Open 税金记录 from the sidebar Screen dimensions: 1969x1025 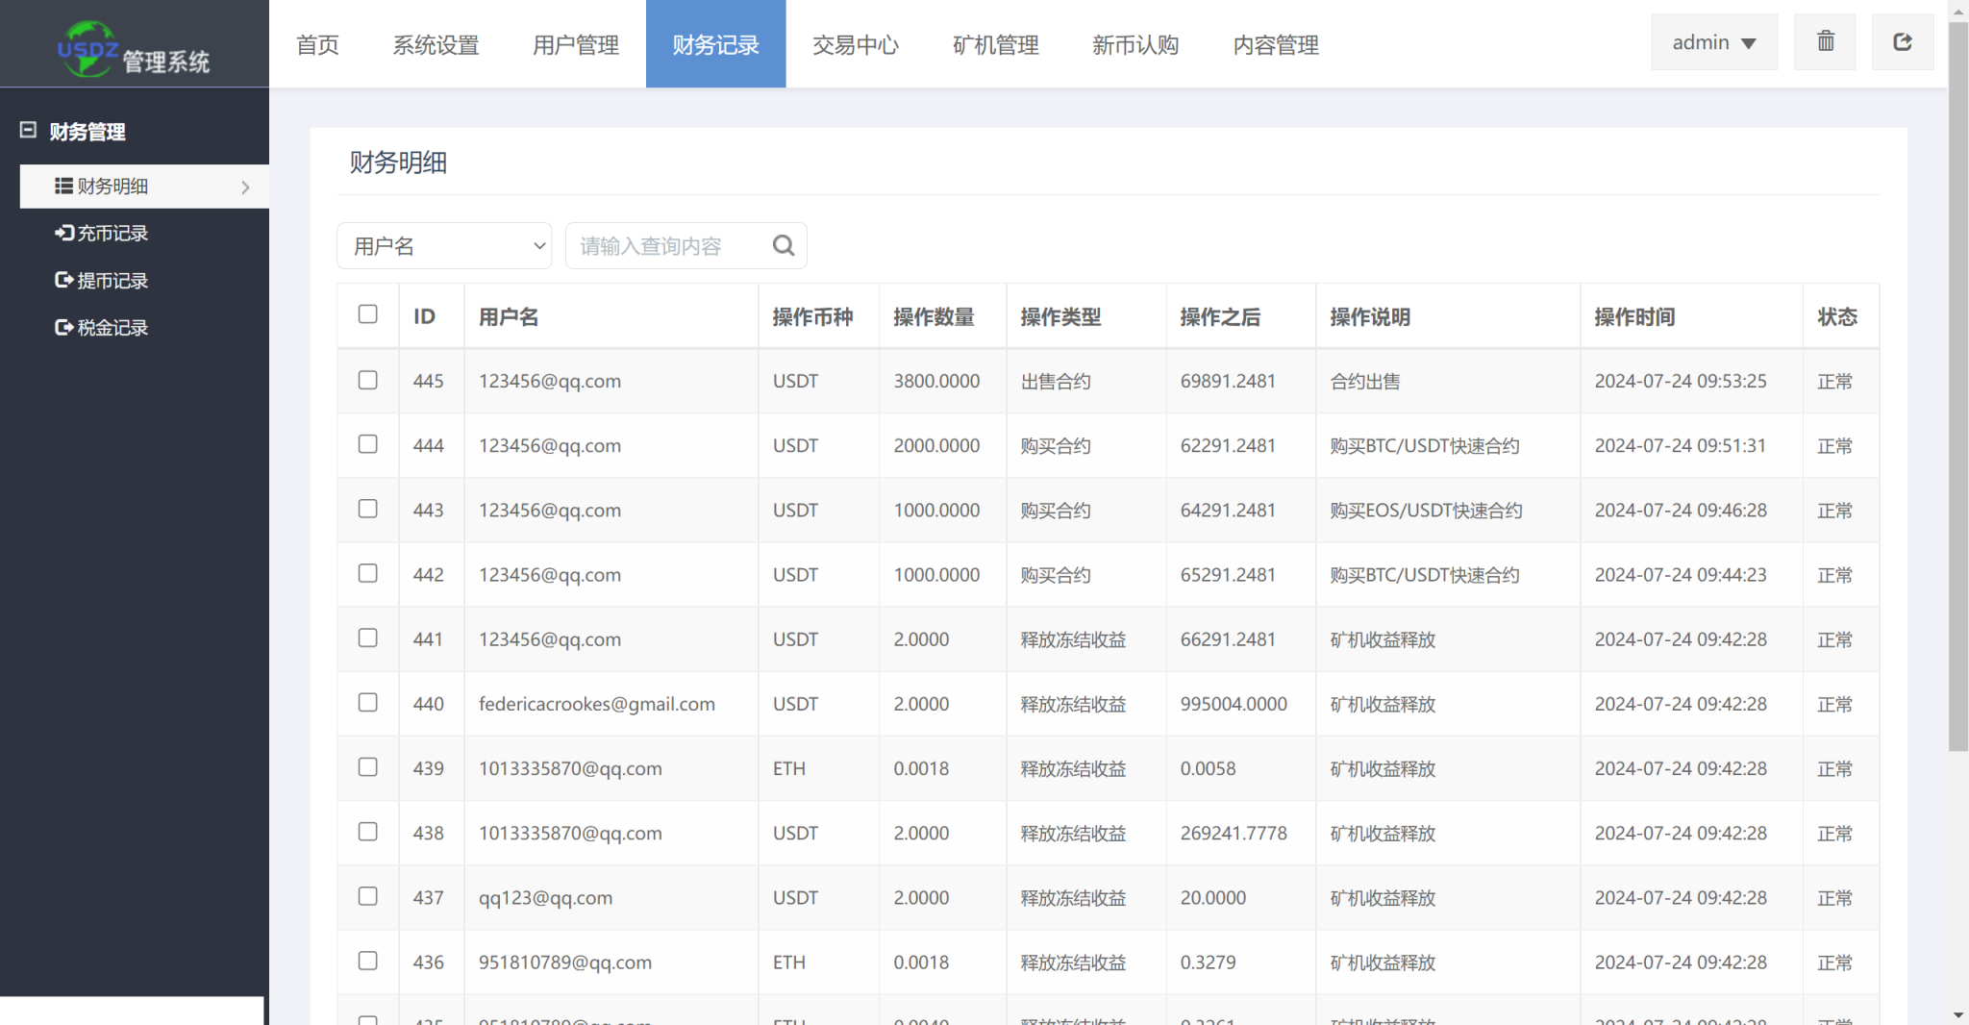102,328
